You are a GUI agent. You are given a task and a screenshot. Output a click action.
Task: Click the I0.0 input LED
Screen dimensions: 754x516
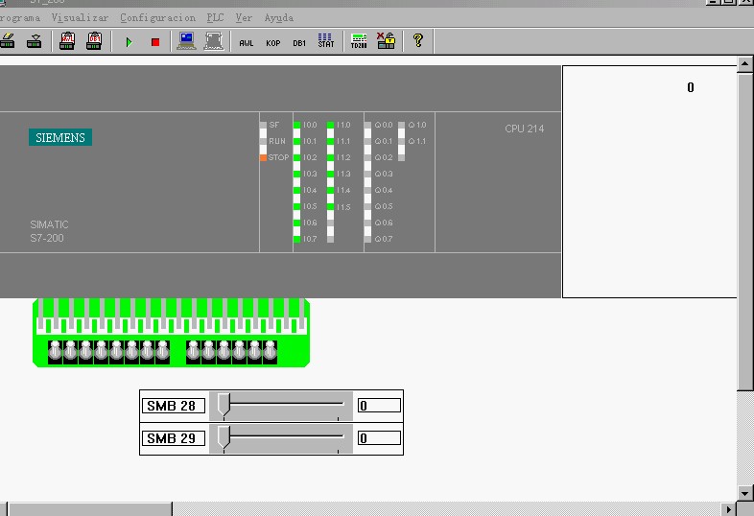pyautogui.click(x=296, y=125)
